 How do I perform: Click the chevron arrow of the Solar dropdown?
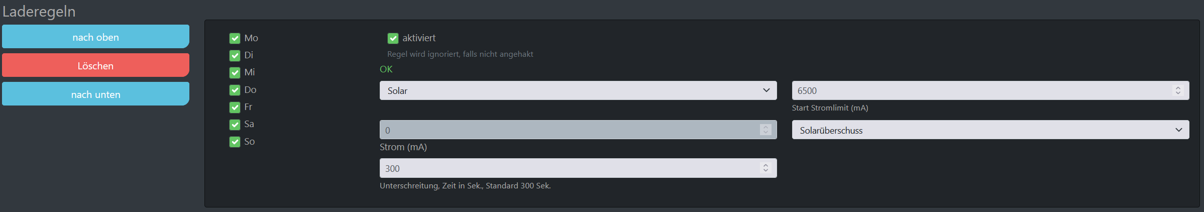[767, 90]
